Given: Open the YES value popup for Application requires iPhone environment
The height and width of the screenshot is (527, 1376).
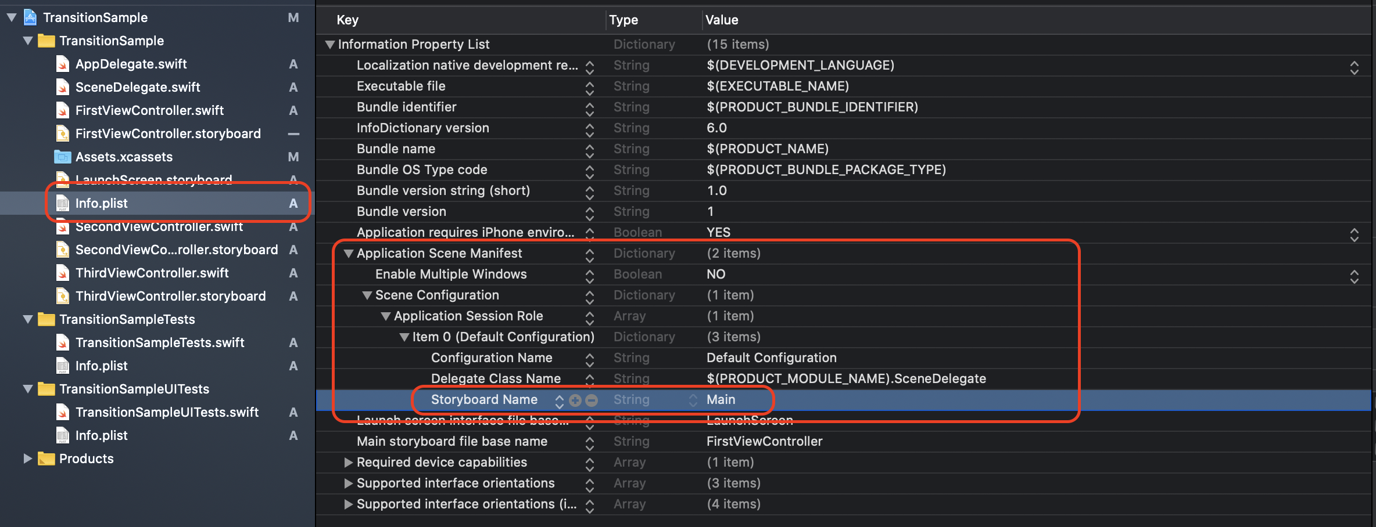Looking at the screenshot, I should 1354,234.
